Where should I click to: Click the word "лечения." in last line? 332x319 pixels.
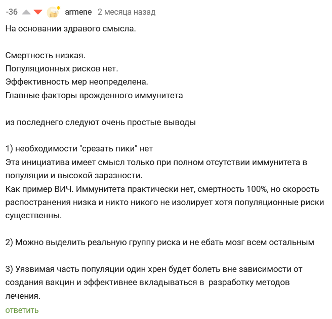point(22,296)
